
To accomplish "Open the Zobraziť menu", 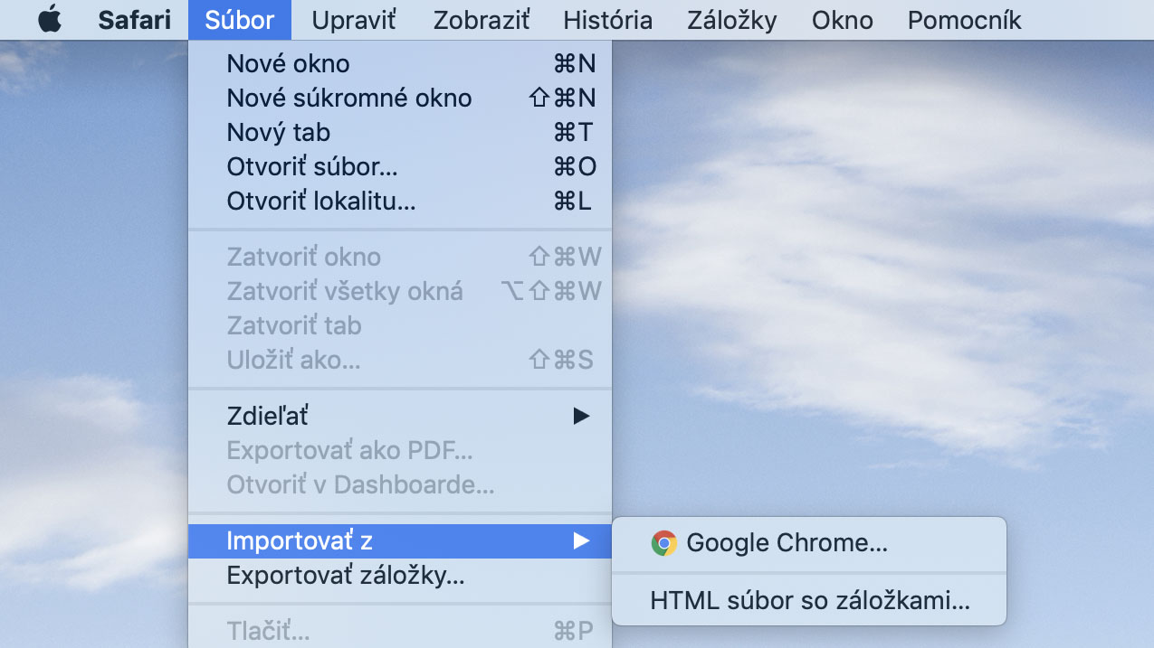I will (481, 20).
